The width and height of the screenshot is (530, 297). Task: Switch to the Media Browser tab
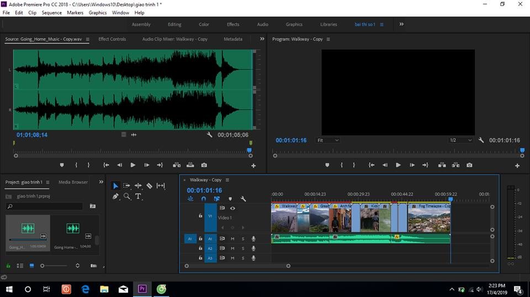tap(73, 182)
